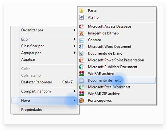Click the Documento de Texto page icon
The width and height of the screenshot is (168, 132).
coord(81,80)
